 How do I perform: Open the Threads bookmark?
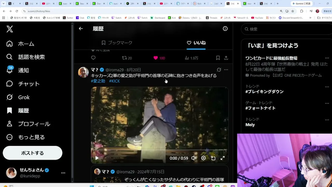[211, 18]
